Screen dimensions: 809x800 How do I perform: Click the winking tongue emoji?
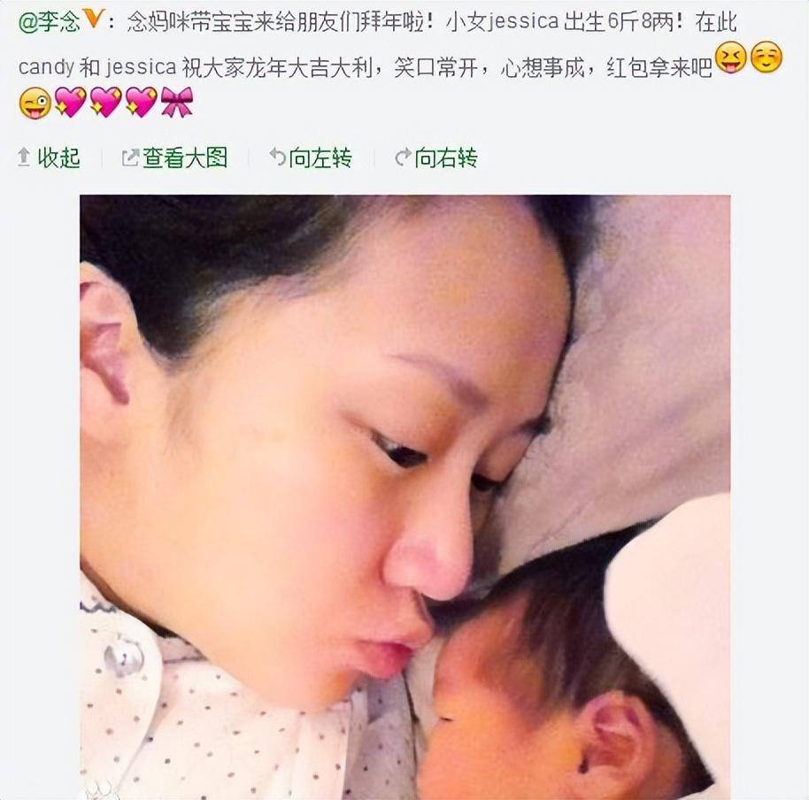35,103
